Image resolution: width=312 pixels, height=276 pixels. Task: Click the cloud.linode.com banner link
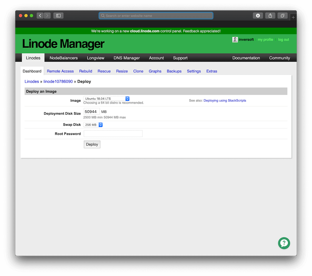145,31
